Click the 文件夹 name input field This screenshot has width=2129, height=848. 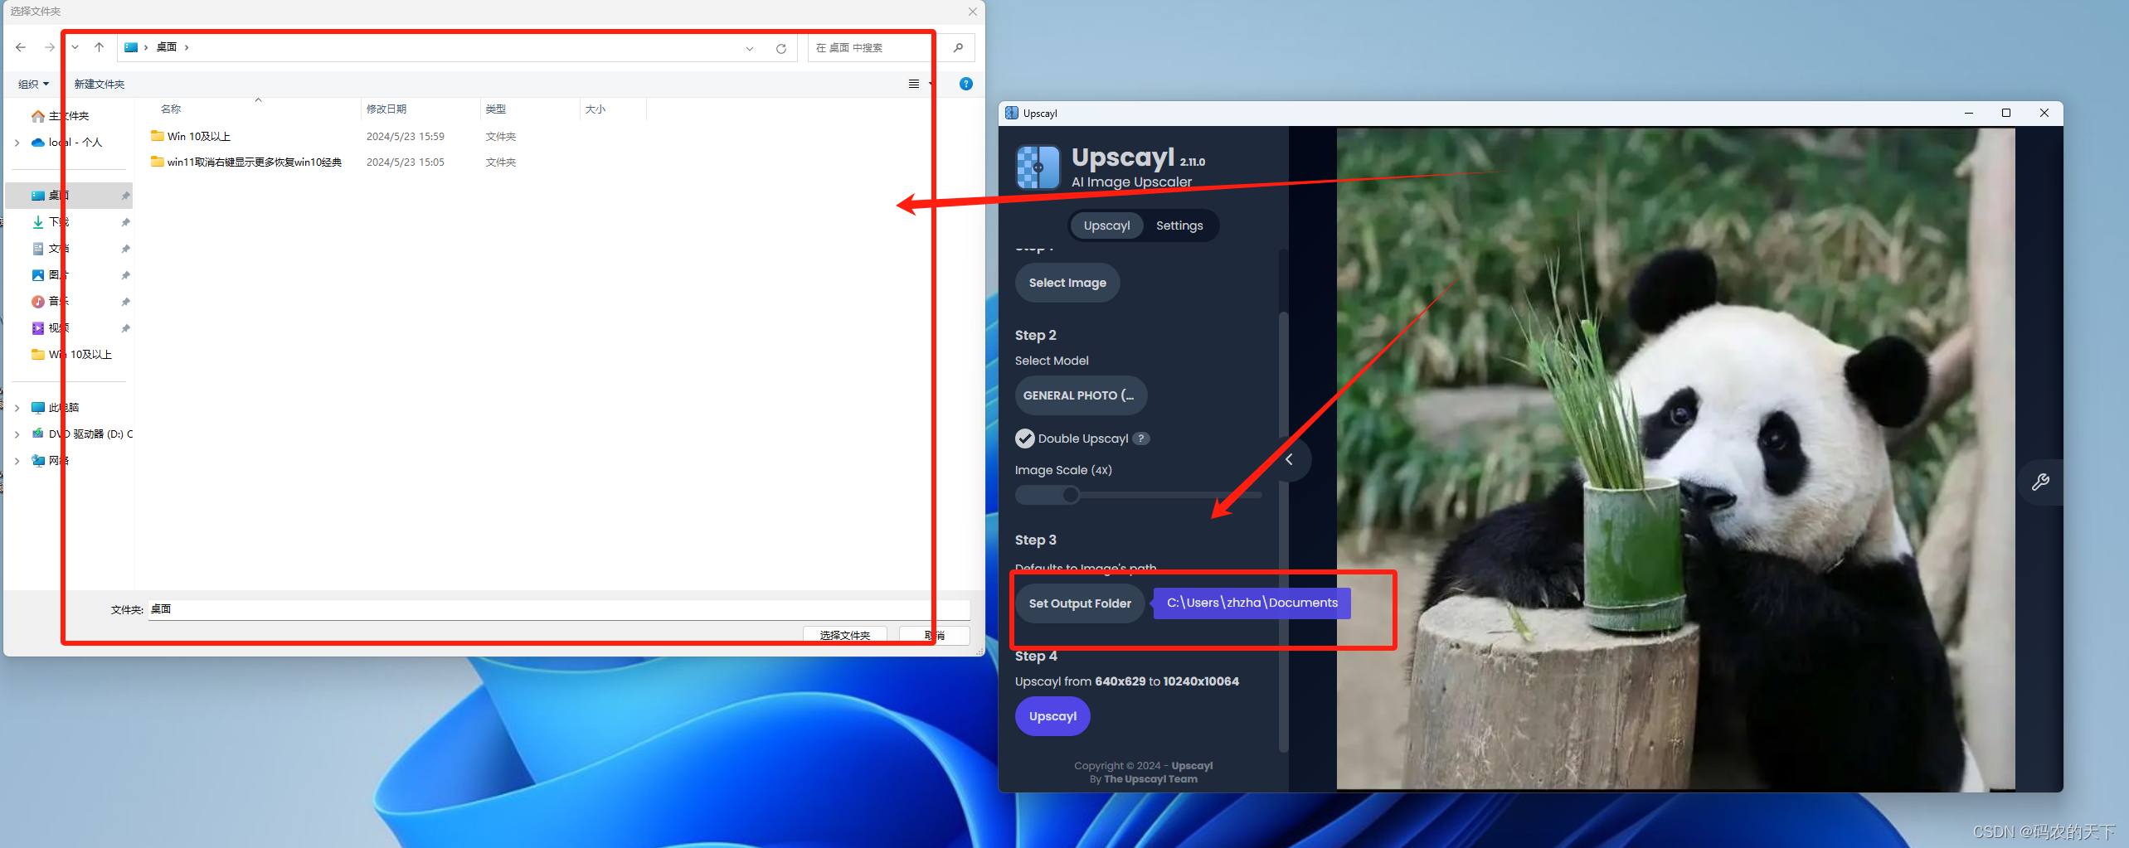pos(559,609)
